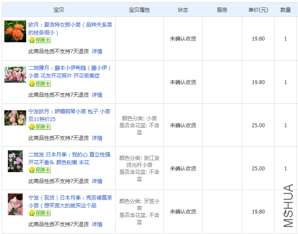Click 详情 link for 克劳德莫奈 return policy

click(x=97, y=224)
